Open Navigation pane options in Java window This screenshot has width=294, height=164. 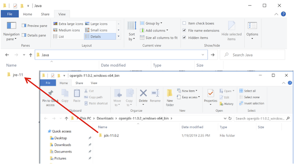tap(11, 31)
